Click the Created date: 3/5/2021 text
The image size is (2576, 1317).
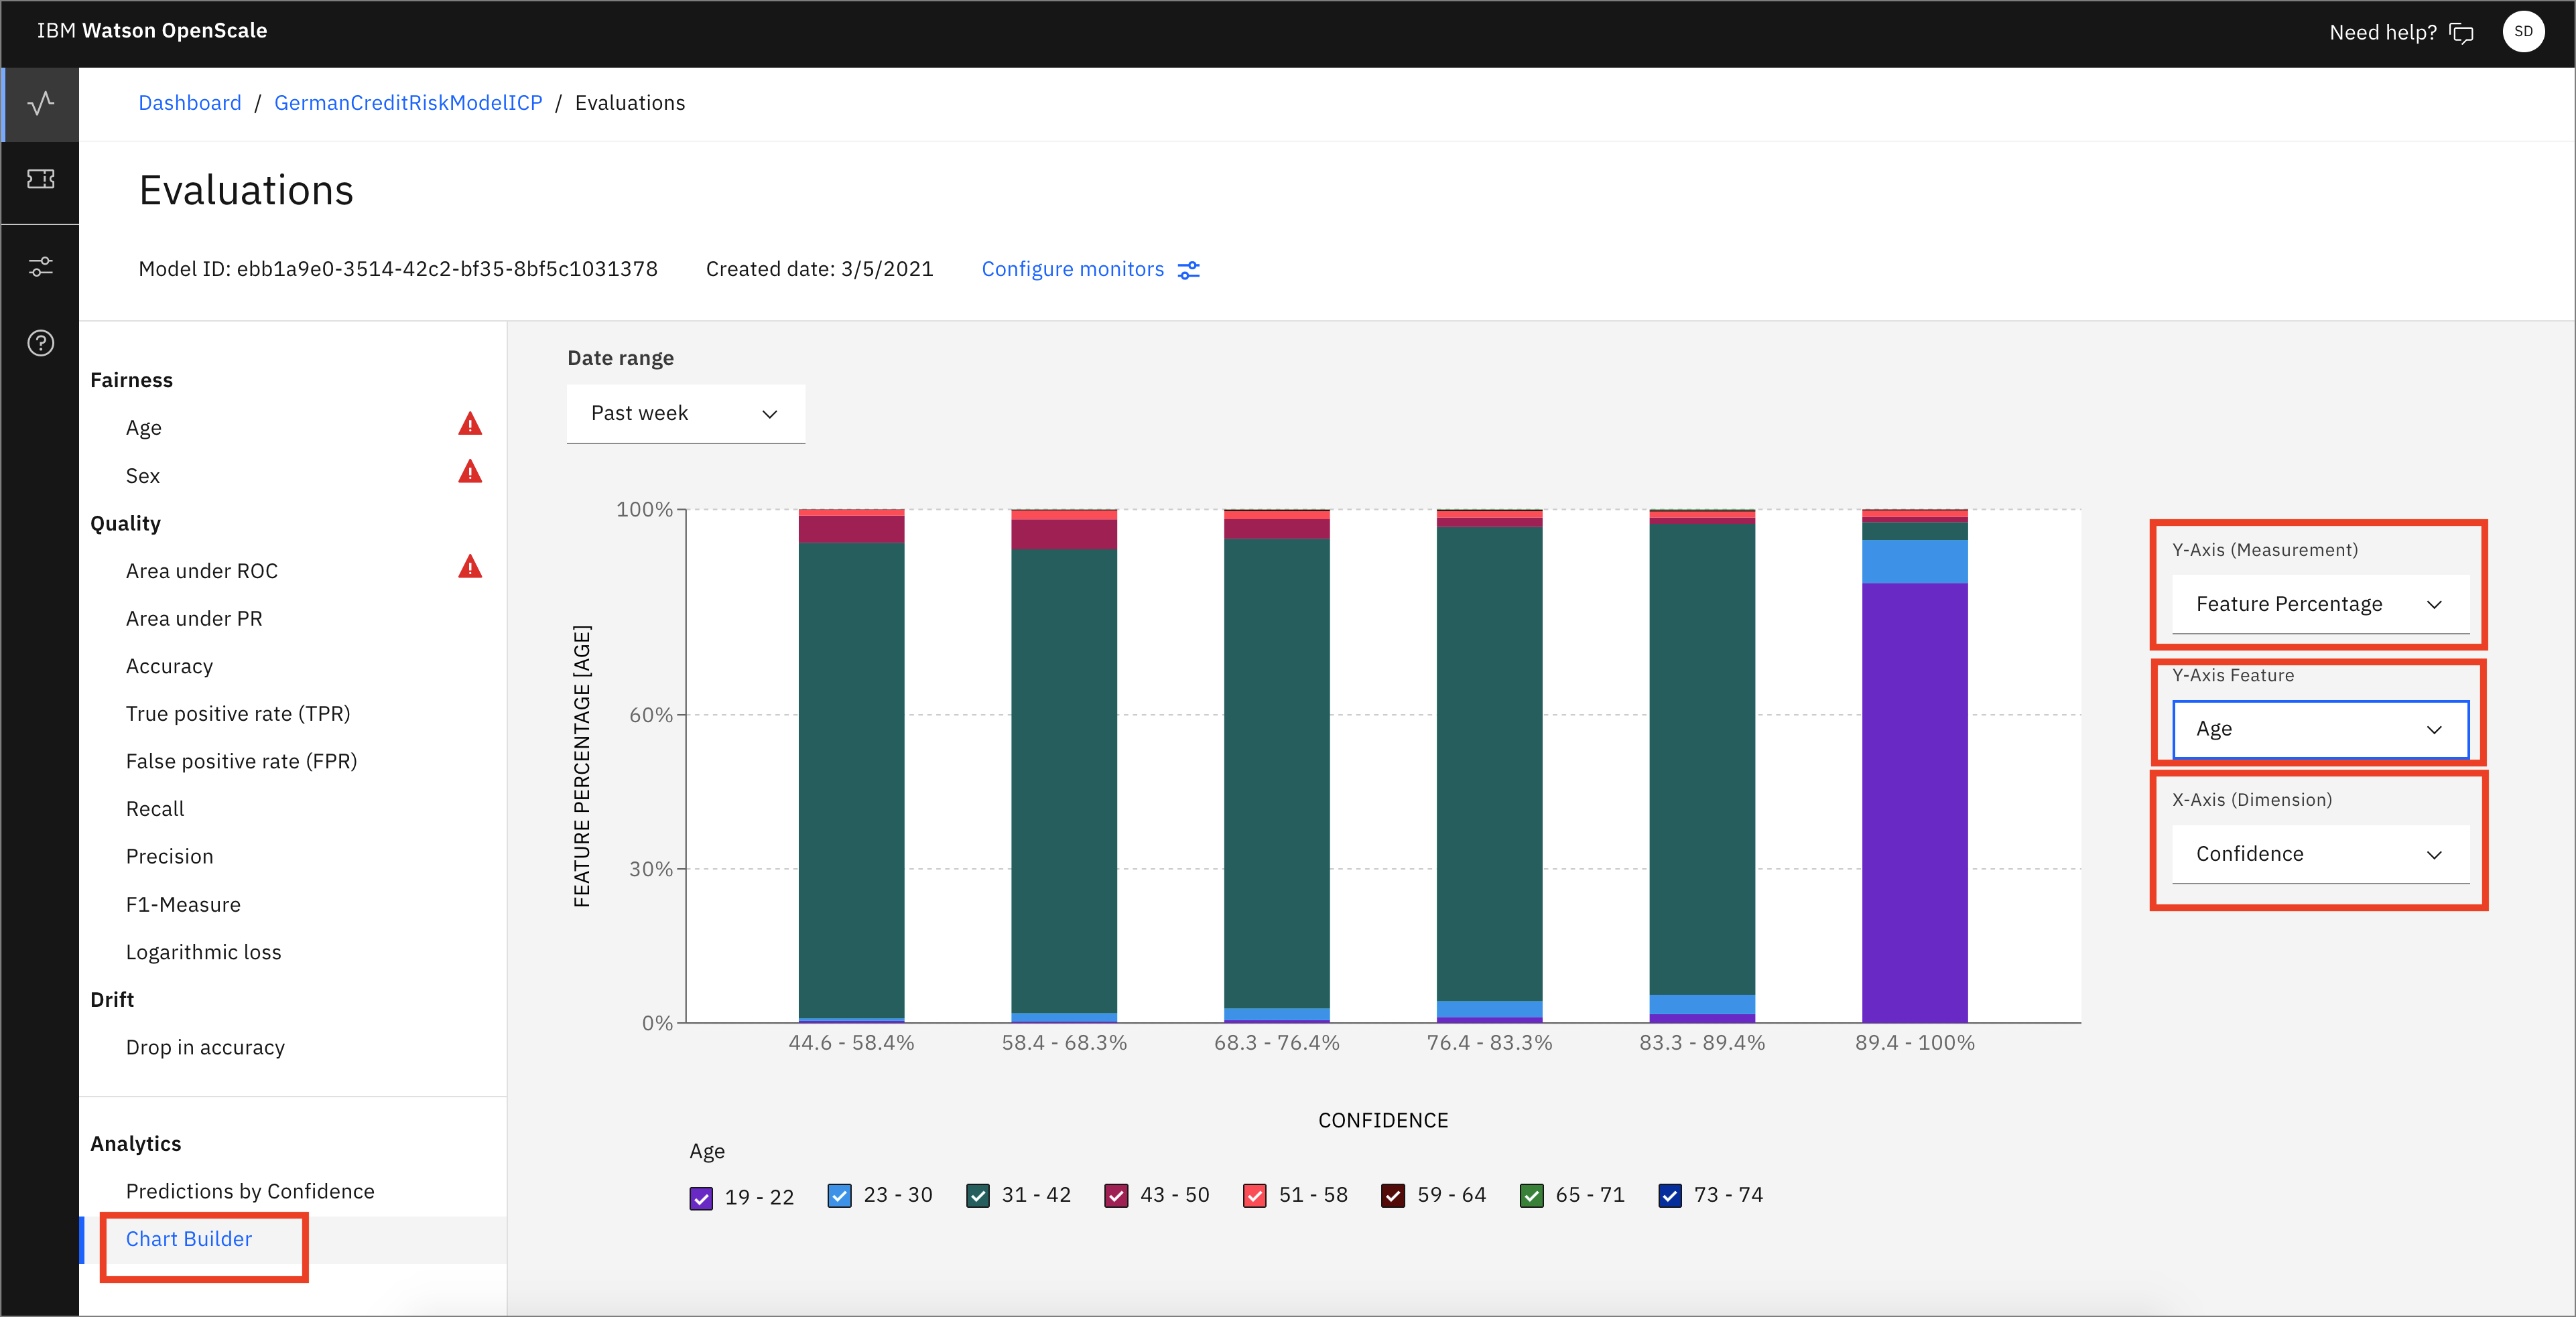pos(819,269)
